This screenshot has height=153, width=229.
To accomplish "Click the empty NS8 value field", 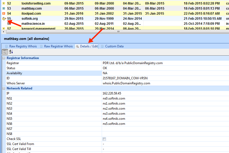I will click(165, 134).
